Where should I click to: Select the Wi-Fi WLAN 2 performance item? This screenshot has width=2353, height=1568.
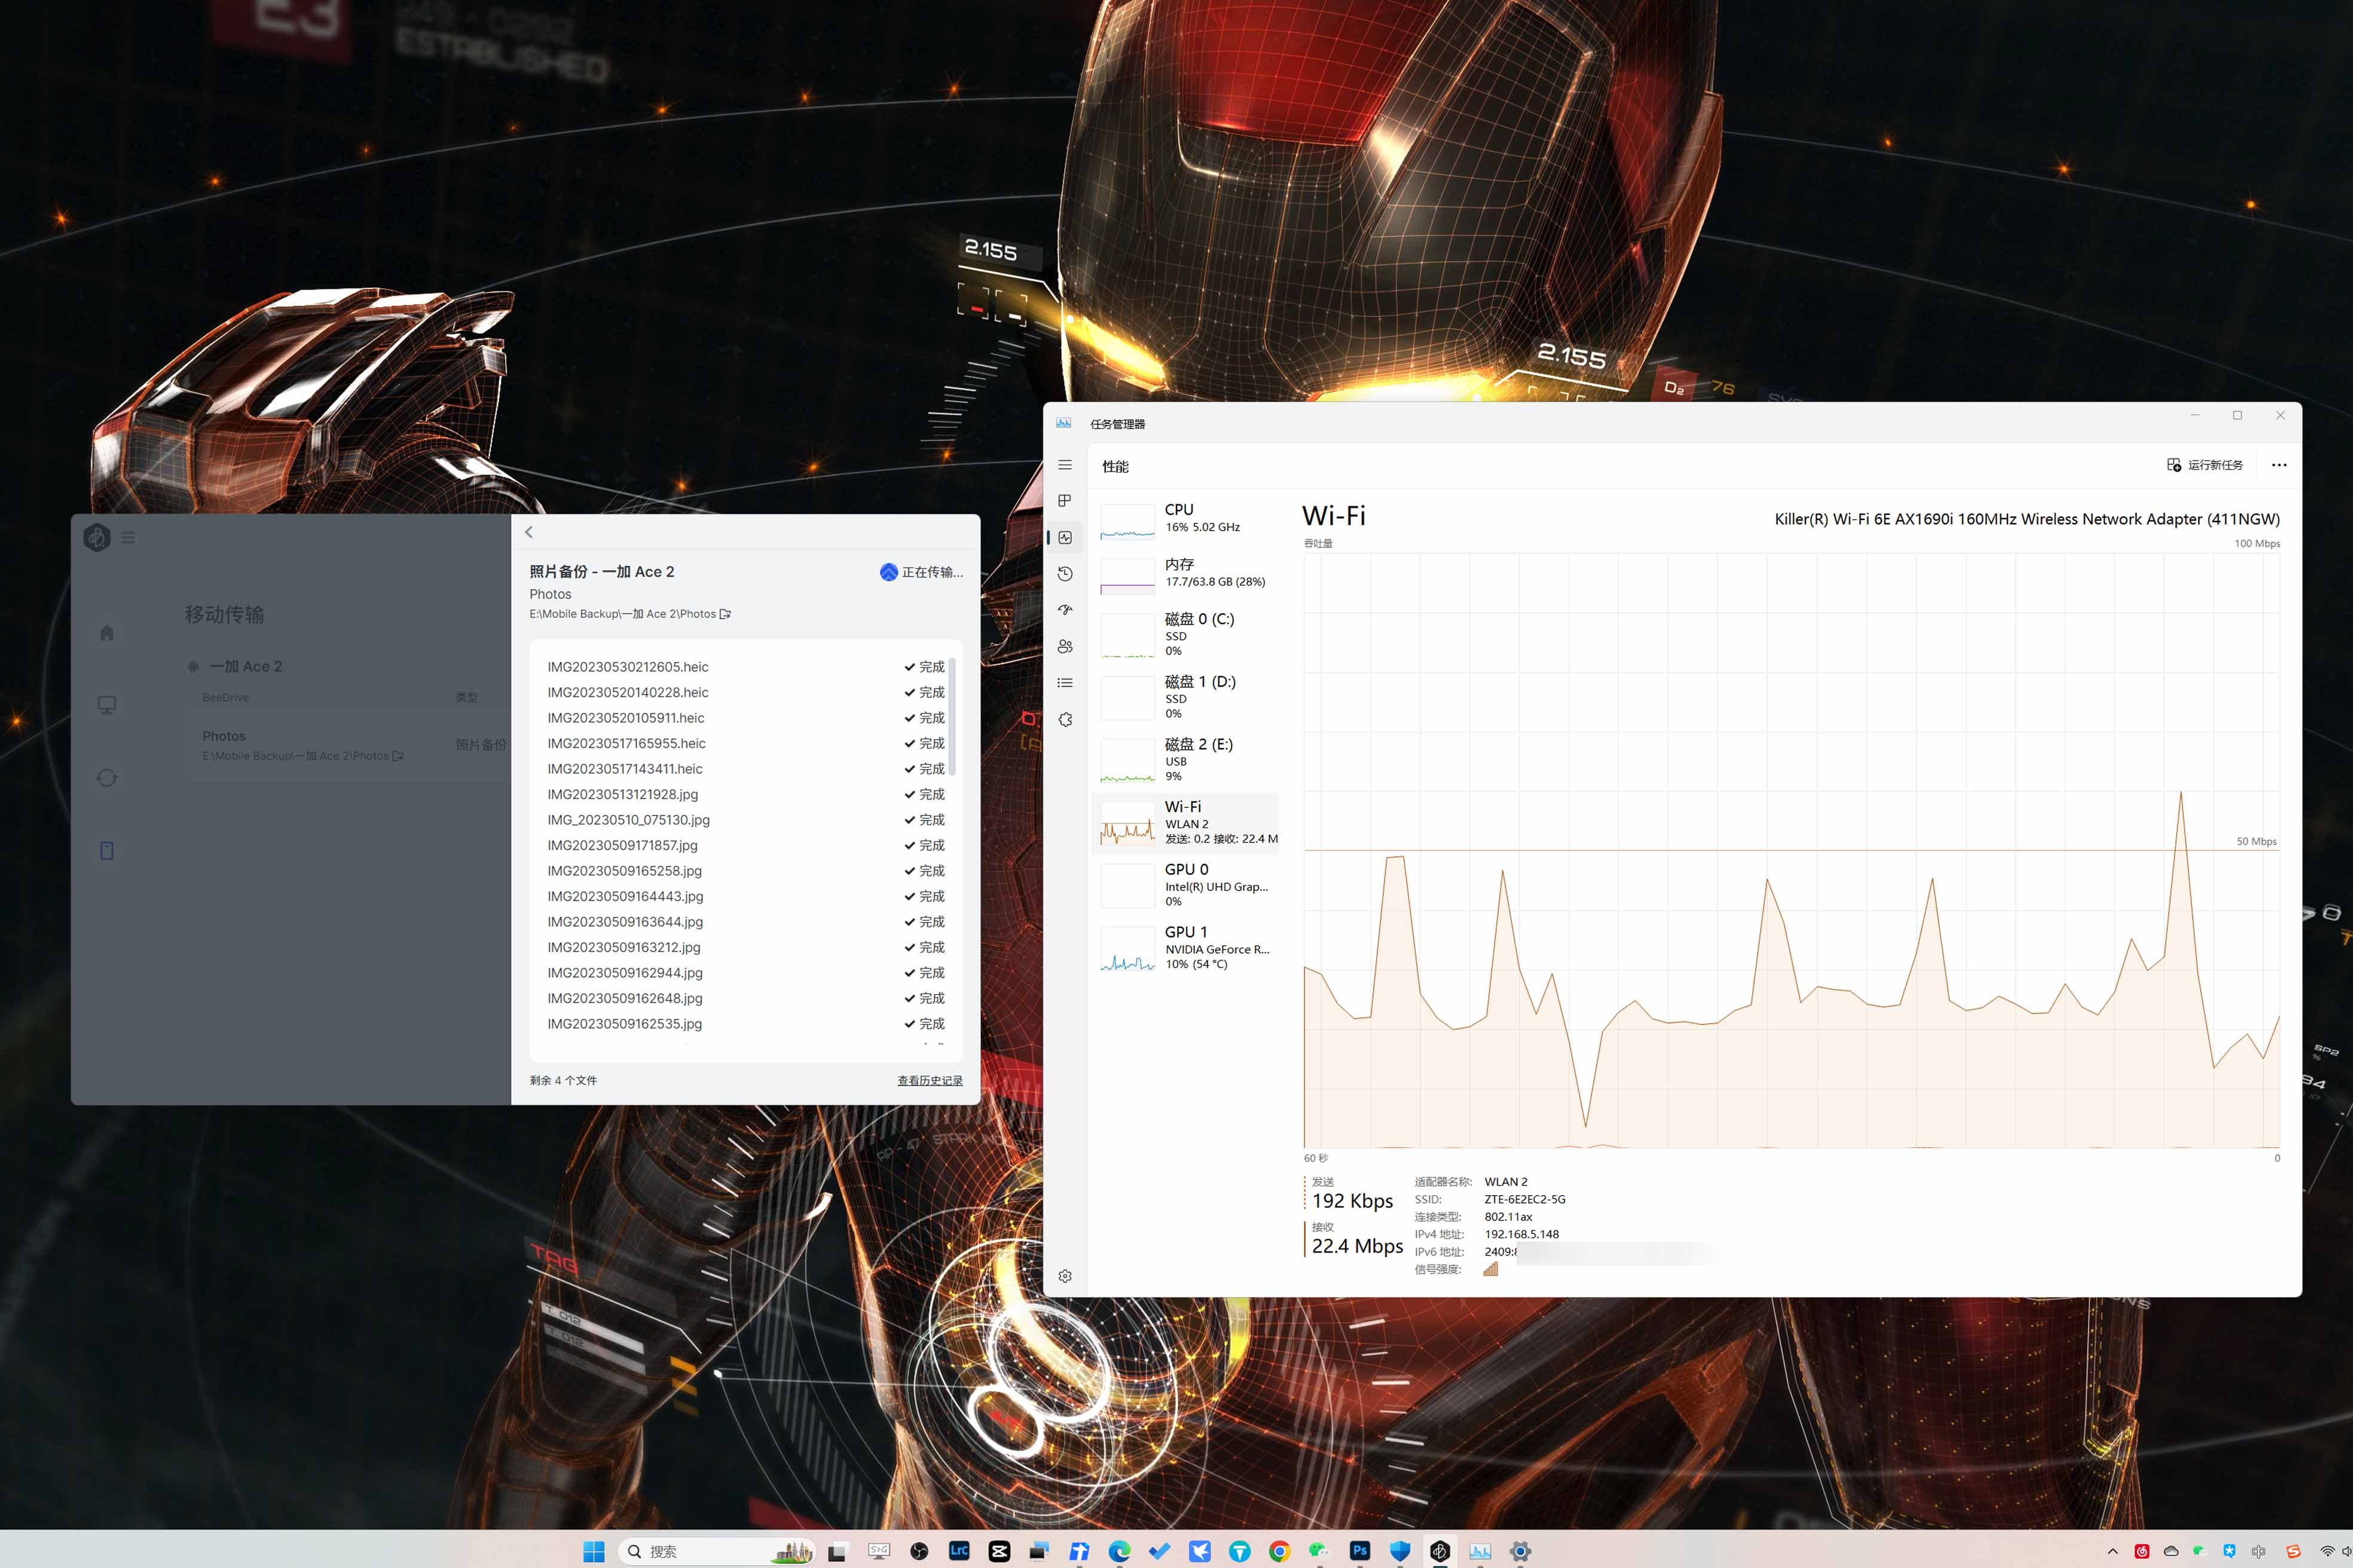(1187, 822)
